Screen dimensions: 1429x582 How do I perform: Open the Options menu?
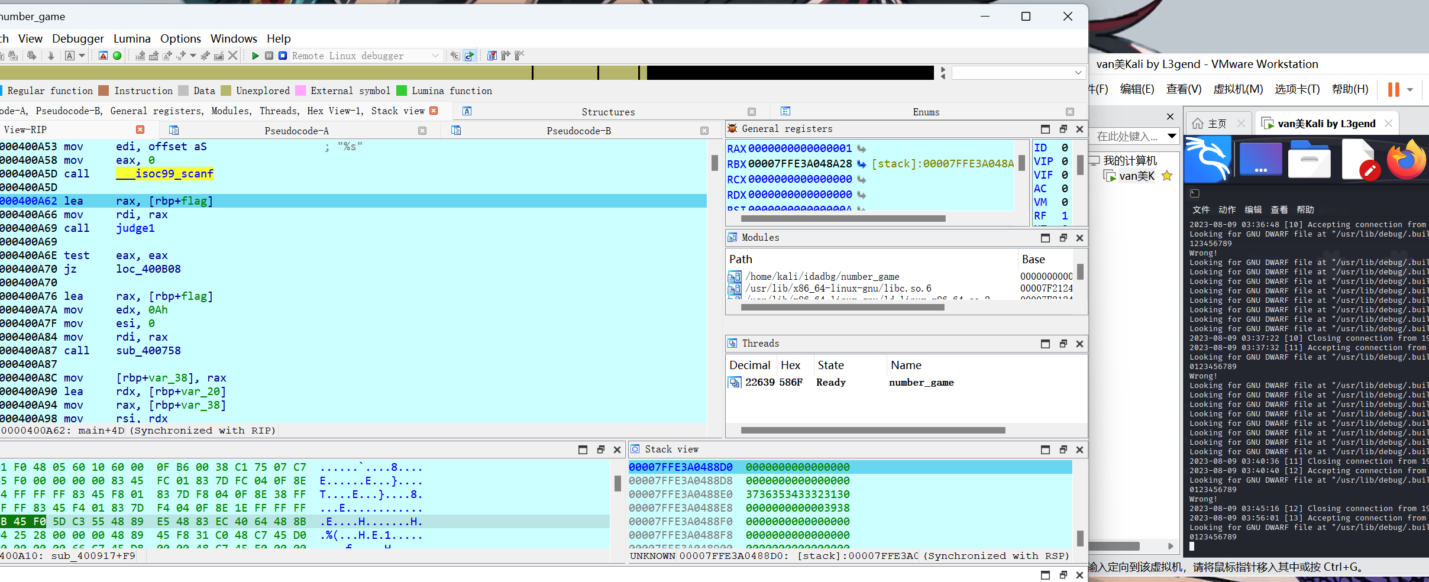pyautogui.click(x=180, y=38)
